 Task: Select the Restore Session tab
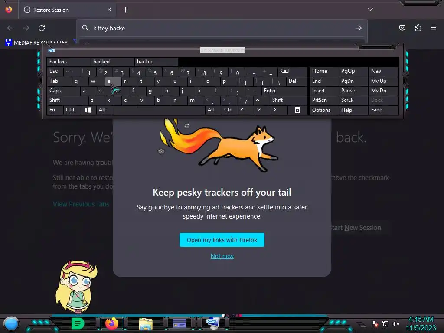(68, 10)
